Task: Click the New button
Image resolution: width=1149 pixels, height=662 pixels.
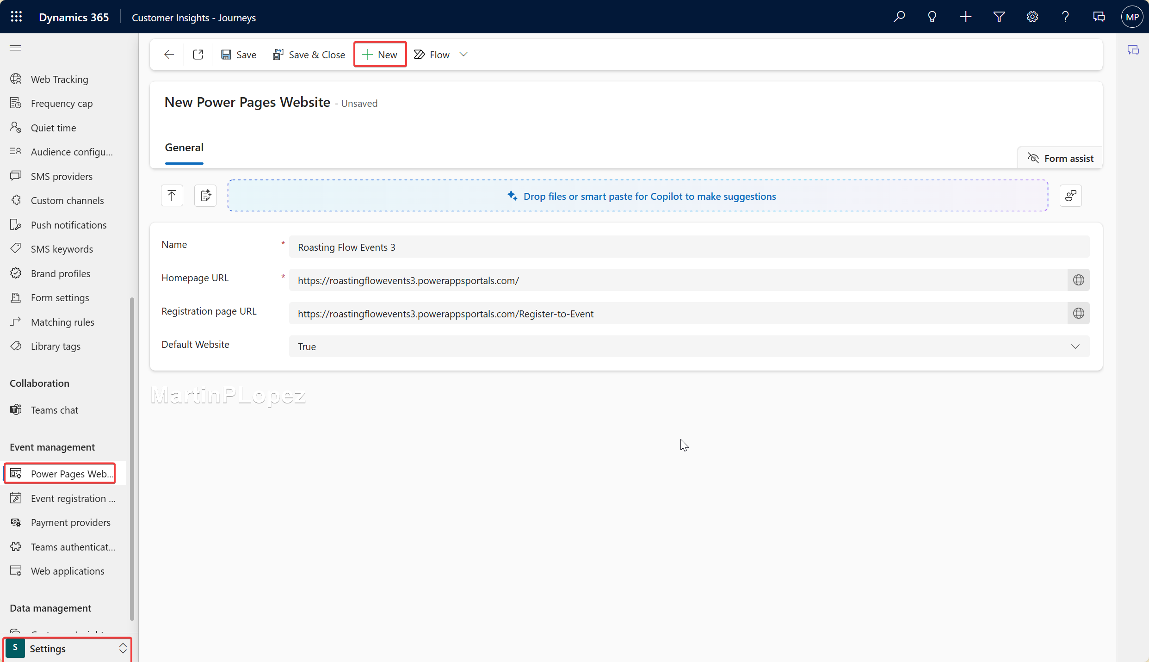Action: pyautogui.click(x=380, y=55)
